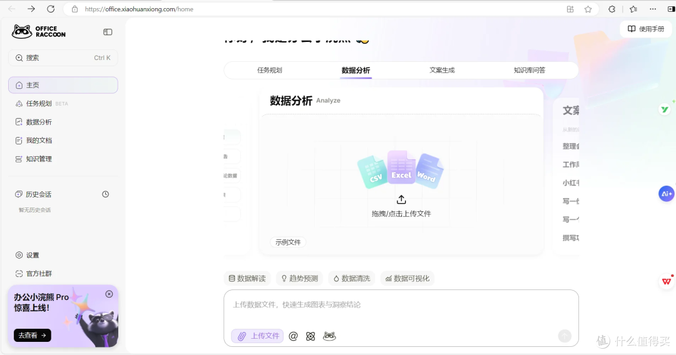Click the clock icon beside 历史会话

click(105, 194)
